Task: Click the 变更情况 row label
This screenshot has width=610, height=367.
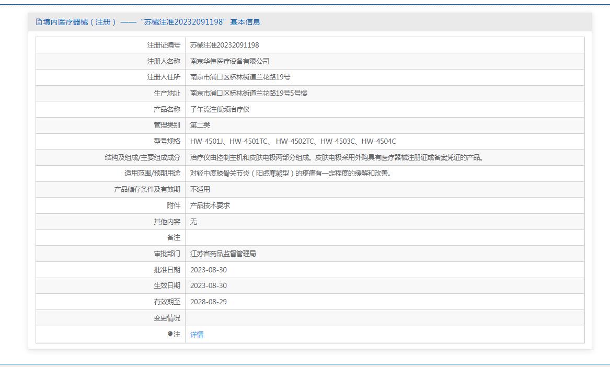Action: click(x=167, y=318)
